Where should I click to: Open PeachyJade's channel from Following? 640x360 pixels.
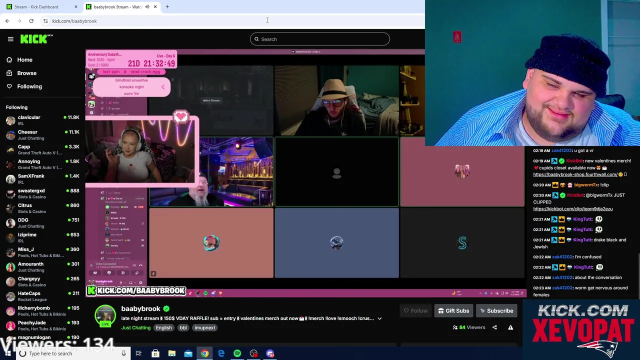point(42,325)
